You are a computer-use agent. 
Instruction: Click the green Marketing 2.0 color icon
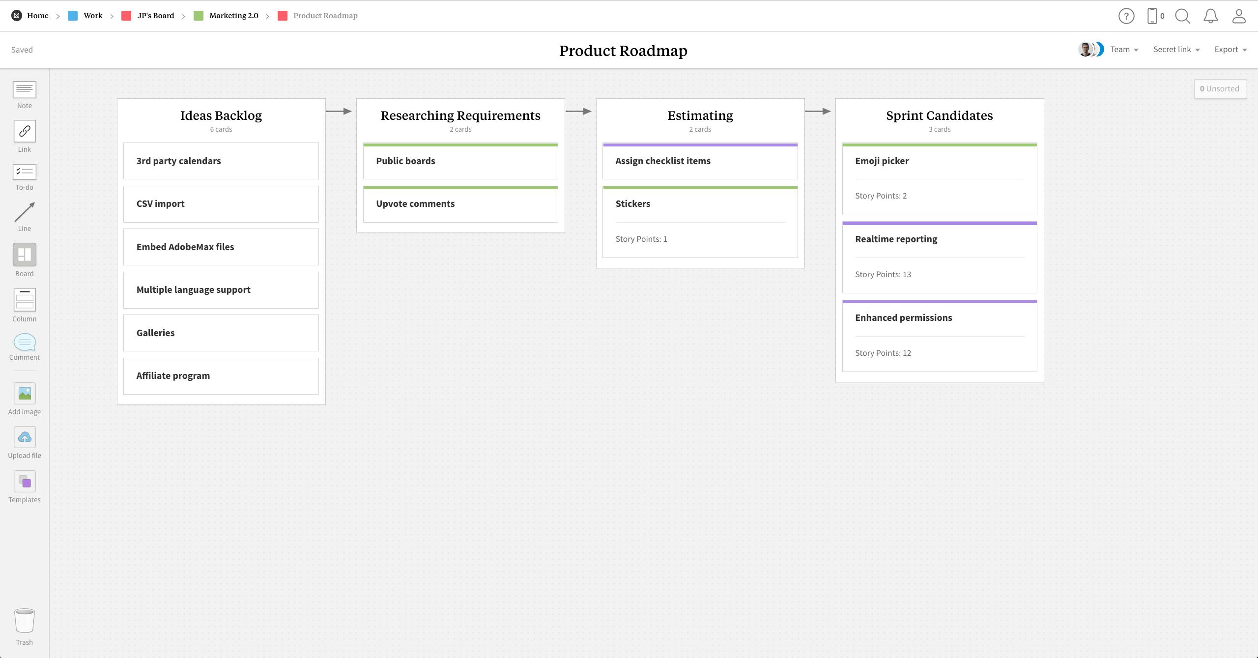click(199, 16)
